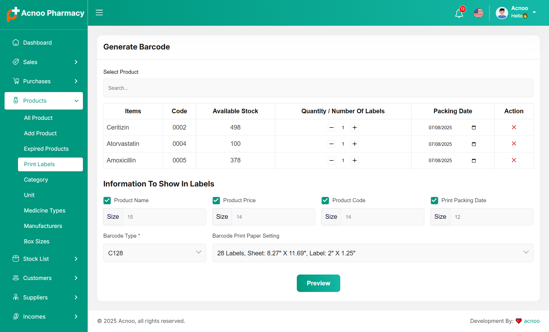Toggle the hamburger sidebar menu icon
The image size is (549, 332).
tap(99, 13)
